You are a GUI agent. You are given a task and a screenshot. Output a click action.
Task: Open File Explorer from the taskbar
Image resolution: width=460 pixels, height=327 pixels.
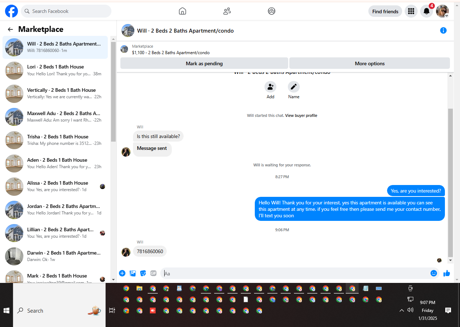[139, 288]
